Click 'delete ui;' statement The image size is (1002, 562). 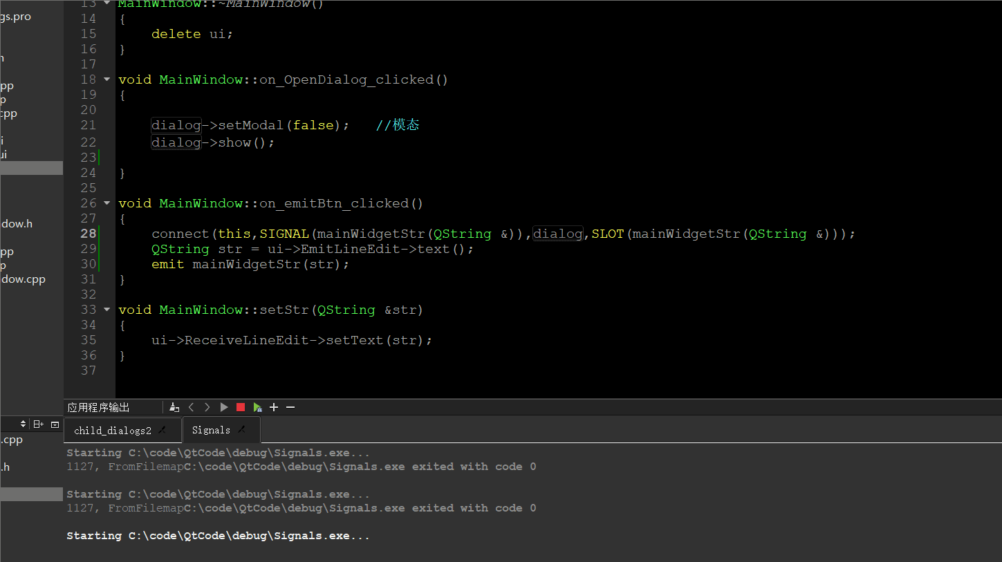(x=192, y=34)
